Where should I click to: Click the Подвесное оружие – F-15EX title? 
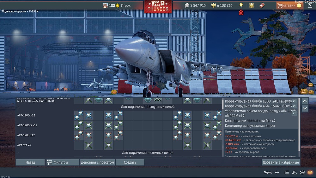pyautogui.click(x=20, y=11)
